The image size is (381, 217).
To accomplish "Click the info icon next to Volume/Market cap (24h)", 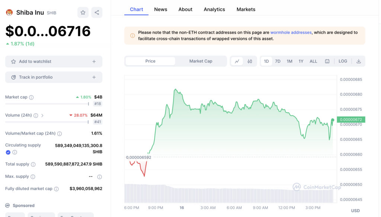I will pos(60,134).
